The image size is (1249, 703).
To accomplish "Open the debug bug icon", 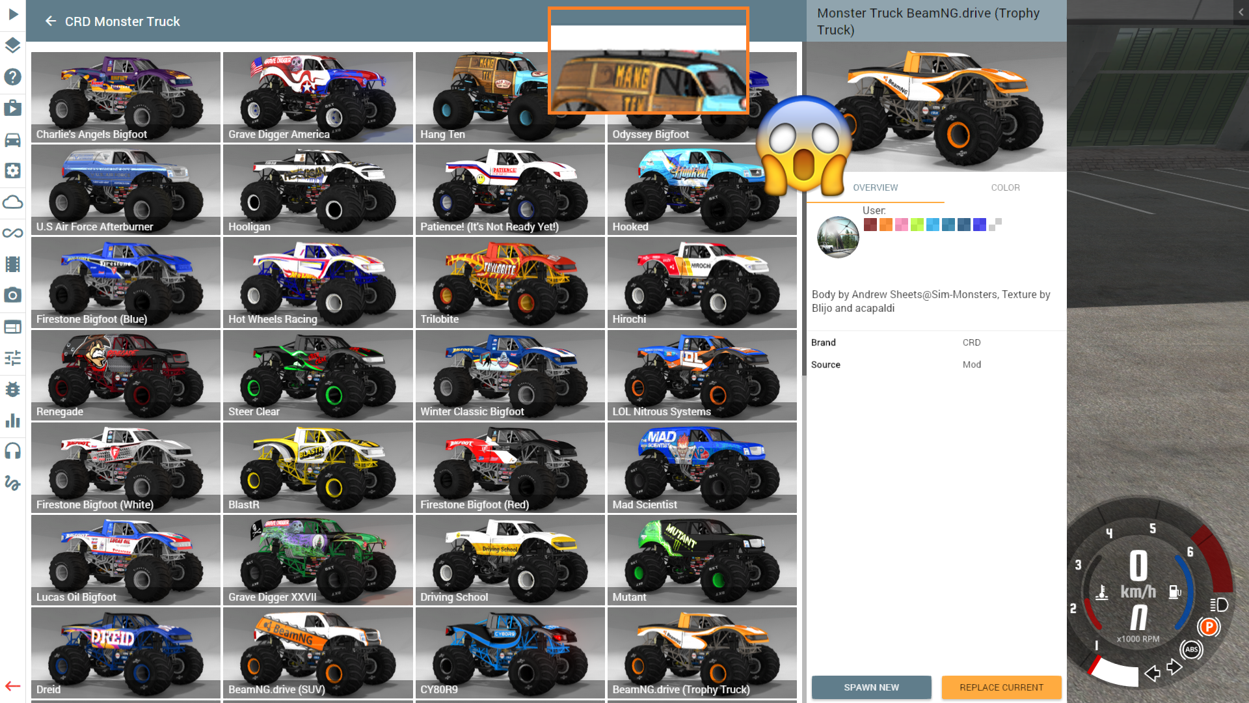I will (x=13, y=389).
